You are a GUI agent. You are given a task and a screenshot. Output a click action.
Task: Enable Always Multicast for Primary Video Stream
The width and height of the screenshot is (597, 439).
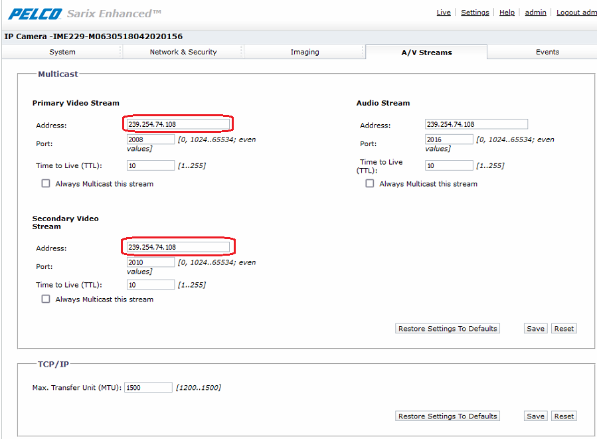(x=46, y=183)
